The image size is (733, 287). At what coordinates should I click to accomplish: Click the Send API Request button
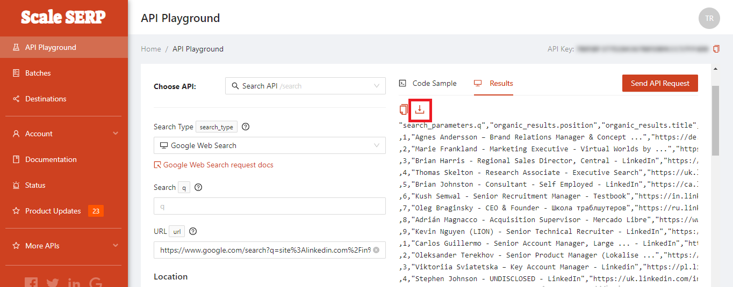click(x=660, y=83)
